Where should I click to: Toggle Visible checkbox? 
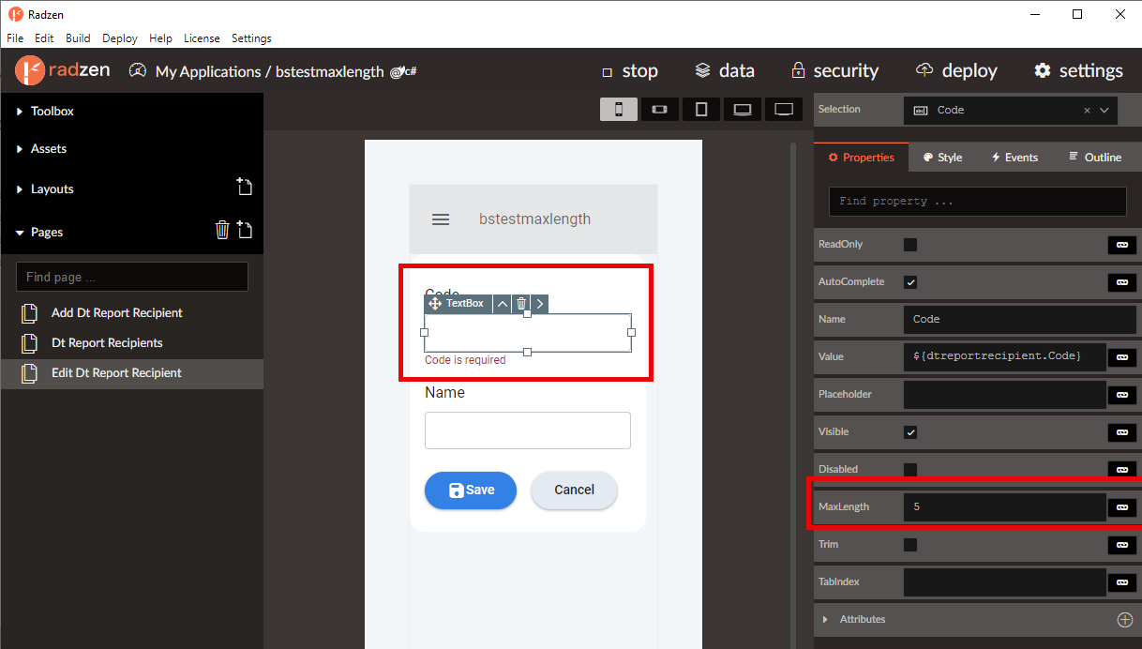[910, 432]
